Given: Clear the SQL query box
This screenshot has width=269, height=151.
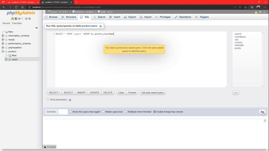Looking at the screenshot, I should tap(121, 93).
